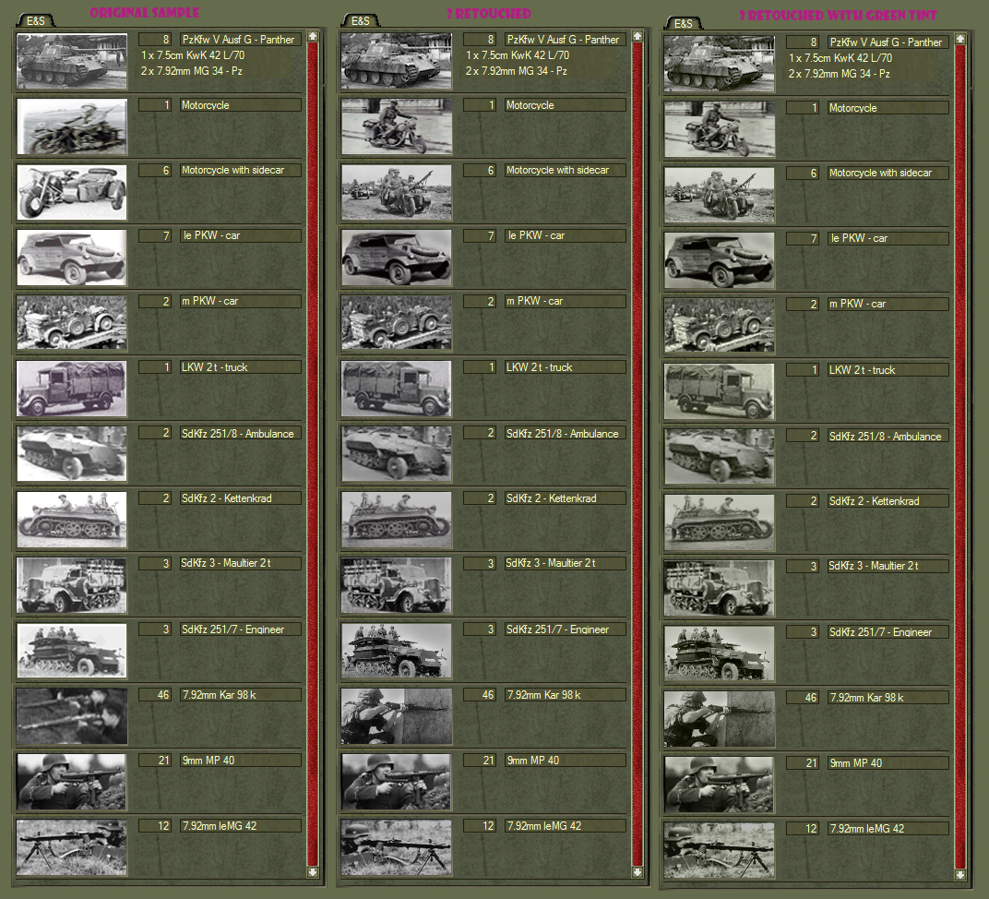The height and width of the screenshot is (899, 989).
Task: Click 'le PKW - car' label in Original Sample panel
Action: (x=240, y=235)
